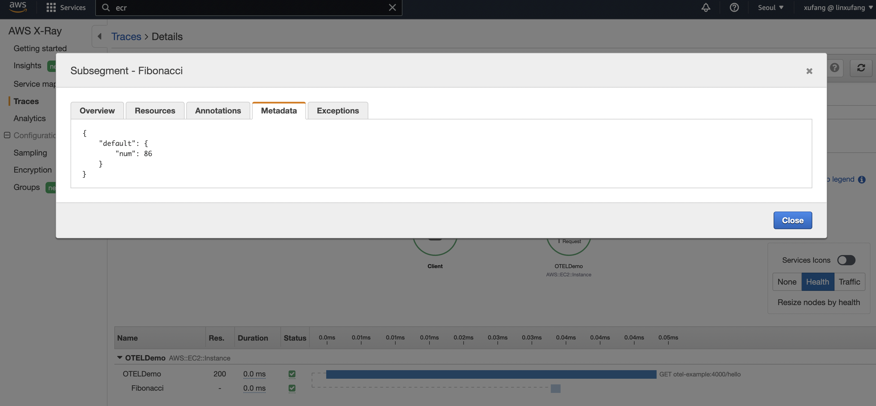
Task: Dismiss the Subsegment dialog with the X icon
Action: point(809,71)
